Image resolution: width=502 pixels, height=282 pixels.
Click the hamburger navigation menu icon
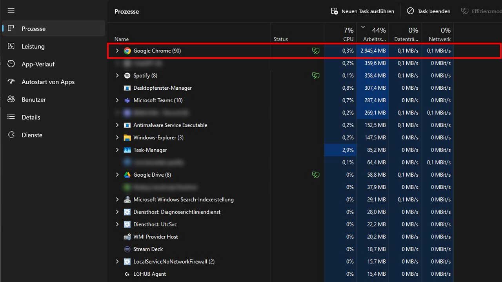(11, 11)
